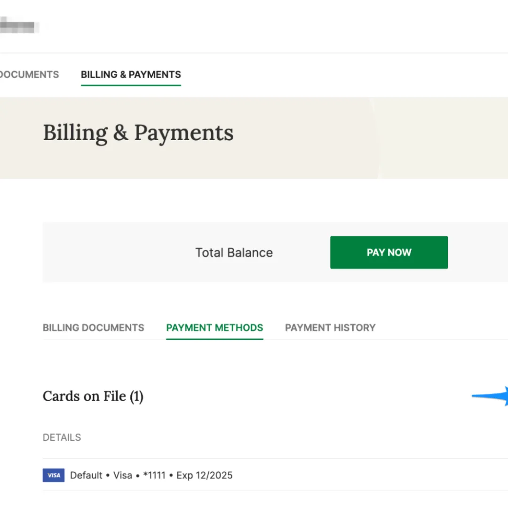Image resolution: width=508 pixels, height=508 pixels.
Task: Open the Payment History tab
Action: click(330, 327)
